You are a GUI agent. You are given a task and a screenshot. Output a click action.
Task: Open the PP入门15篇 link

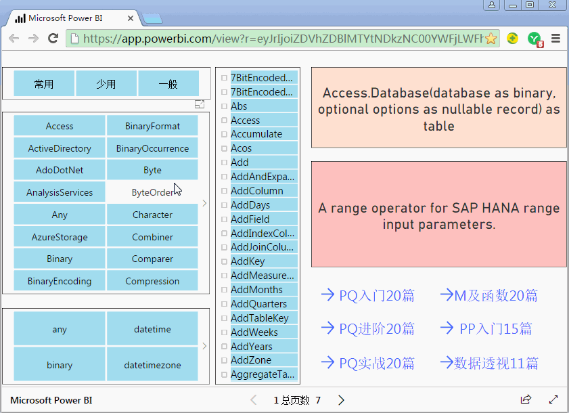(486, 328)
